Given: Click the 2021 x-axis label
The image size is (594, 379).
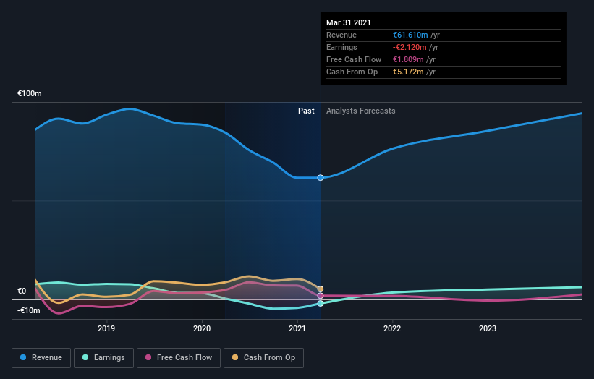Looking at the screenshot, I should tap(297, 328).
